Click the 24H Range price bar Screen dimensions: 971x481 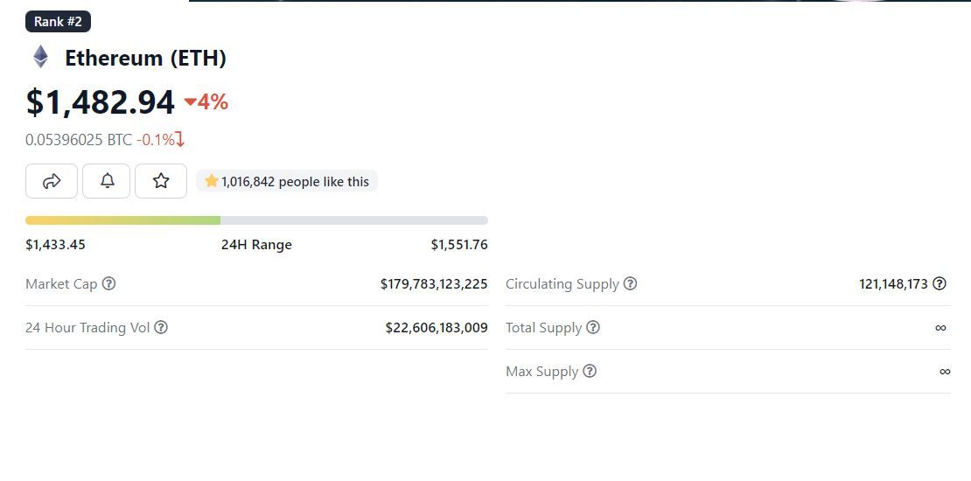point(256,220)
